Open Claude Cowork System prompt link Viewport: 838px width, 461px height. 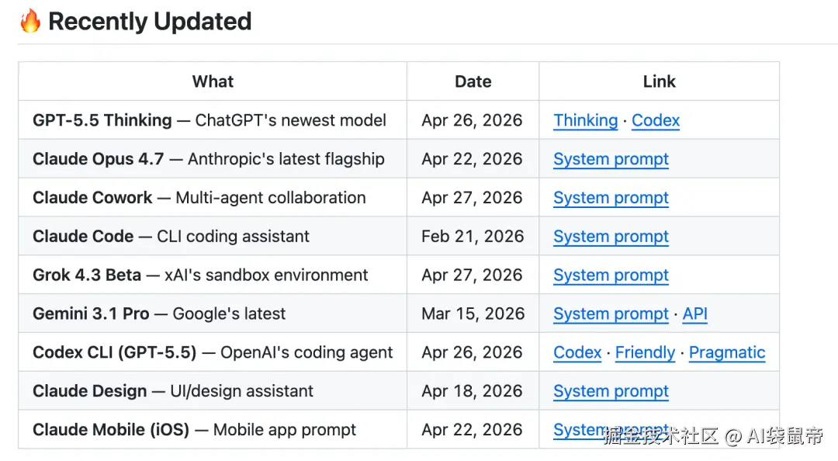point(611,198)
